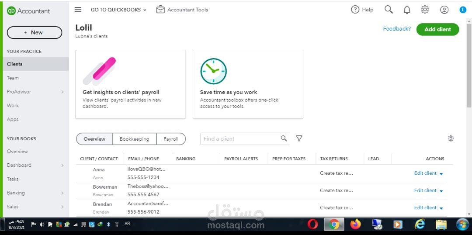Open the Save time as you work card
Image resolution: width=472 pixels, height=235 pixels.
click(x=248, y=84)
